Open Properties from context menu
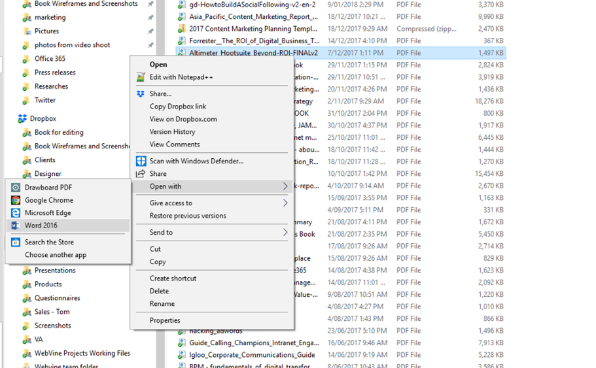Screen dimensions: 596x368 coord(165,320)
